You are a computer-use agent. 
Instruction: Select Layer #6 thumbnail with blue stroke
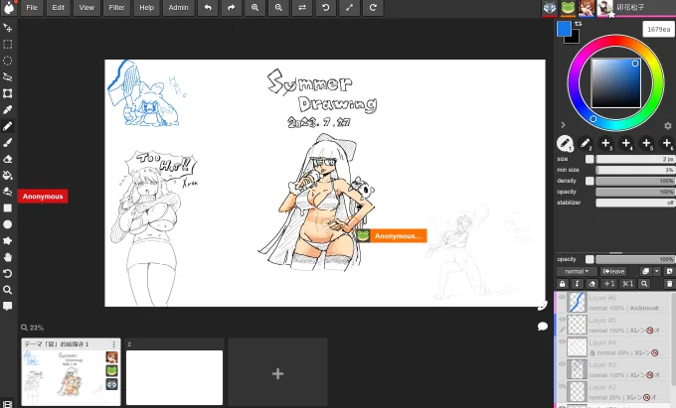577,302
